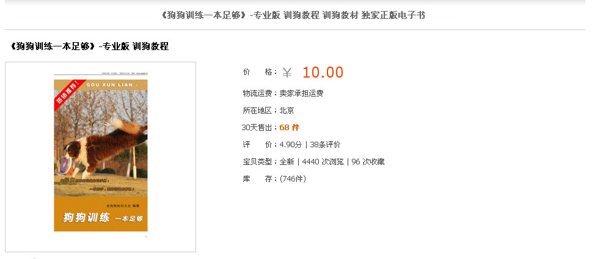Click the 全新 item condition text
The image size is (592, 259).
tap(287, 162)
